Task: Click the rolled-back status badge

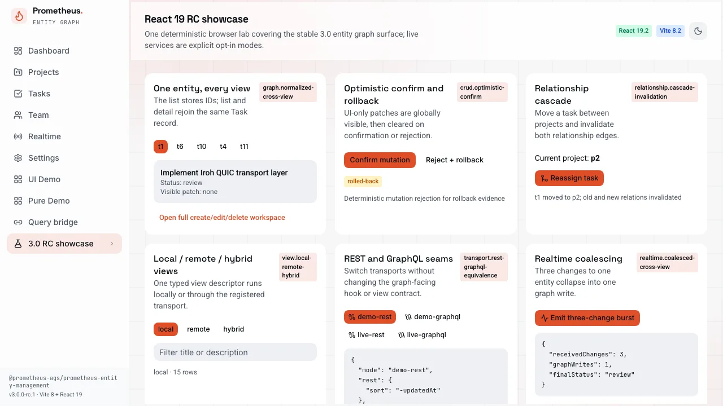Action: 363,182
